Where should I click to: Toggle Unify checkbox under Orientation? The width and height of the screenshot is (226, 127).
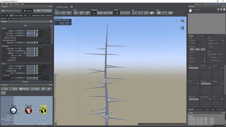click(15, 58)
